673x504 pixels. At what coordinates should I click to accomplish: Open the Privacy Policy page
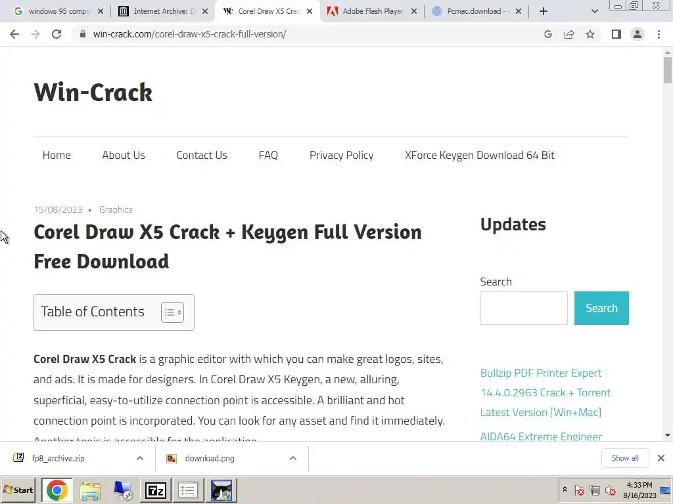[x=342, y=155]
